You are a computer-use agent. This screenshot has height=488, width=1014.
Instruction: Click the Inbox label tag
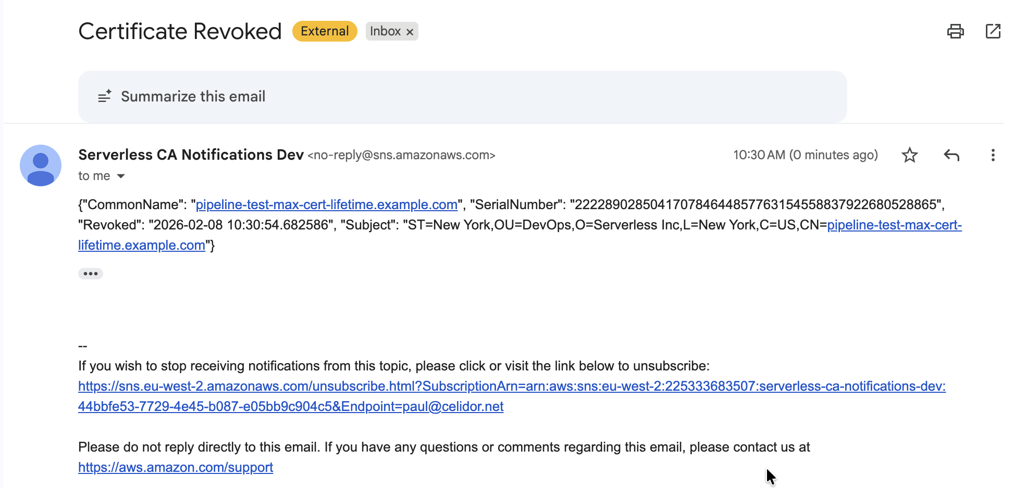click(386, 31)
